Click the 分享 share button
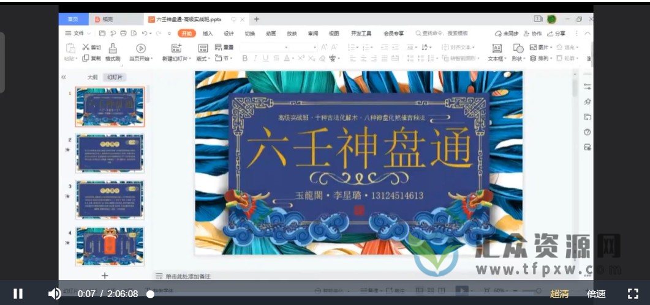 [556, 34]
